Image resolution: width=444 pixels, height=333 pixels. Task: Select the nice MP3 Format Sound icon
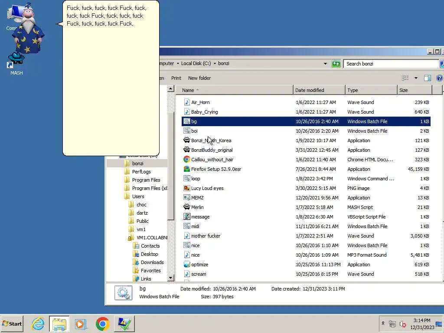[186, 255]
